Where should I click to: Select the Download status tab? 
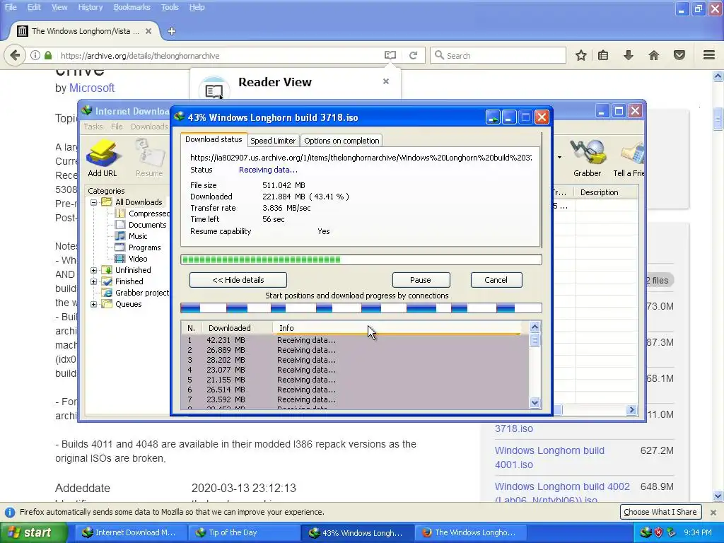tap(214, 139)
